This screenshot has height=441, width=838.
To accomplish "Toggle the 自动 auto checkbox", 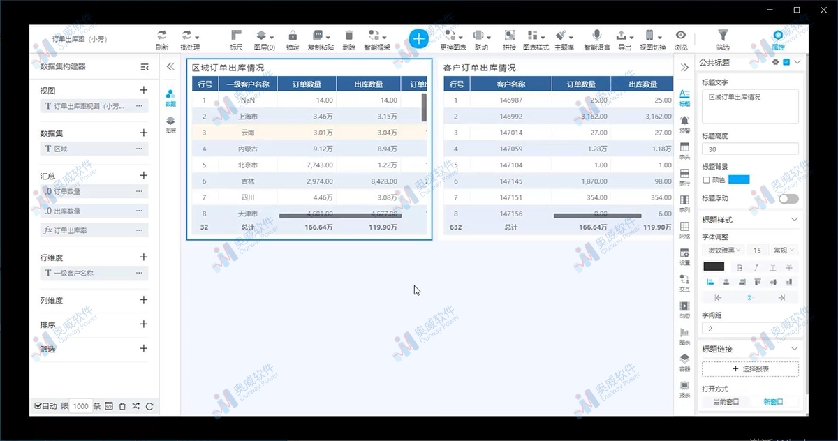I will click(x=38, y=406).
